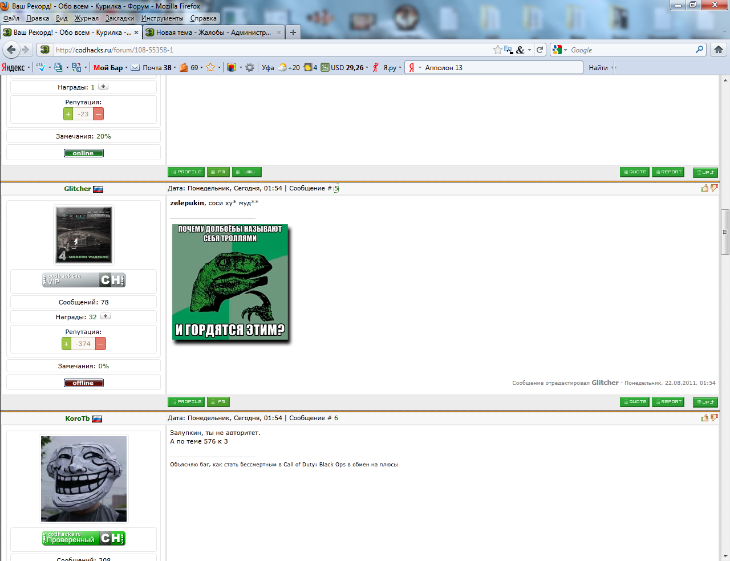
Task: Expand awards plus next to Награды: 1
Action: click(103, 87)
